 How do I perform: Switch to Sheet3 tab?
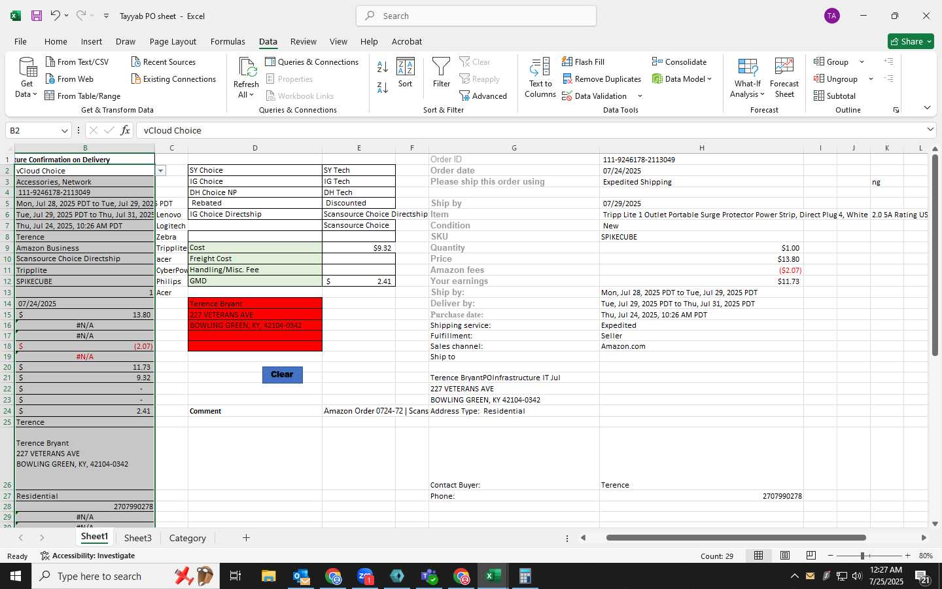point(137,538)
